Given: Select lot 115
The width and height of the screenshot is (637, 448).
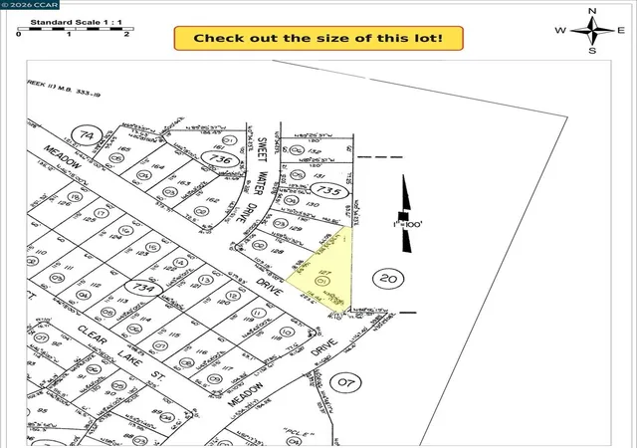Looking at the screenshot, I should (174, 335).
